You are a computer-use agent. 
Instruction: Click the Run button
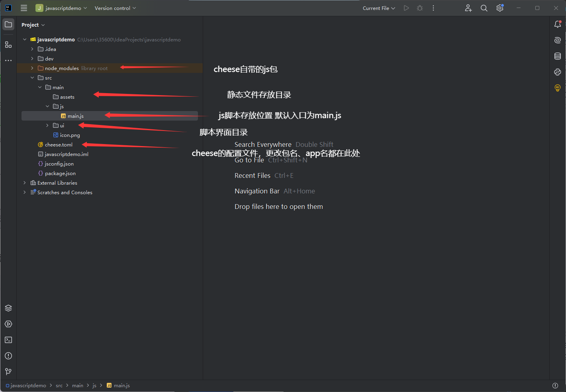406,8
